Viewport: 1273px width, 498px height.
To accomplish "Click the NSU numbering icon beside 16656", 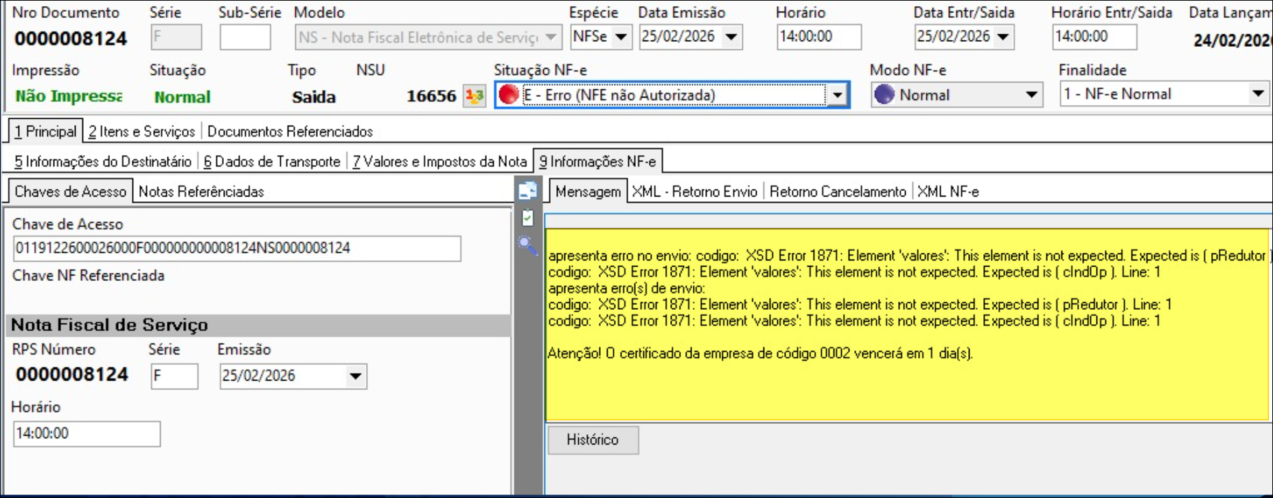I will coord(474,96).
